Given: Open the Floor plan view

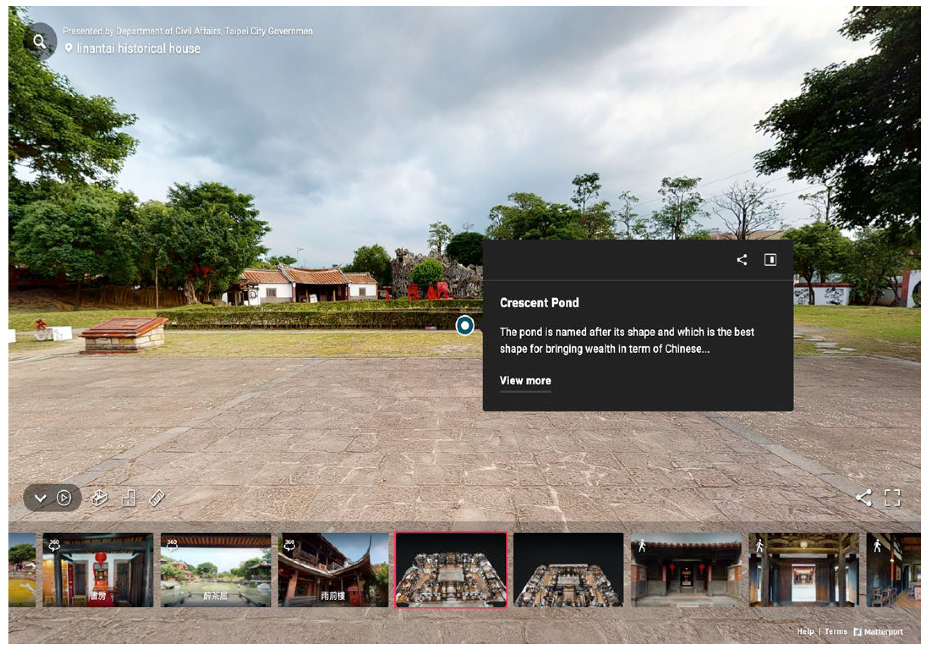Looking at the screenshot, I should pos(129,498).
